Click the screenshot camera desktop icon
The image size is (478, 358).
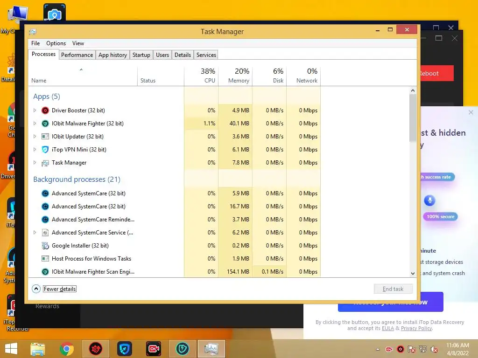(x=55, y=13)
